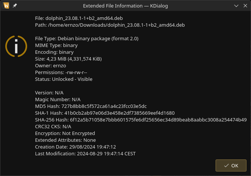This screenshot has width=251, height=176.
Task: Click the OK button
Action: pos(231,165)
